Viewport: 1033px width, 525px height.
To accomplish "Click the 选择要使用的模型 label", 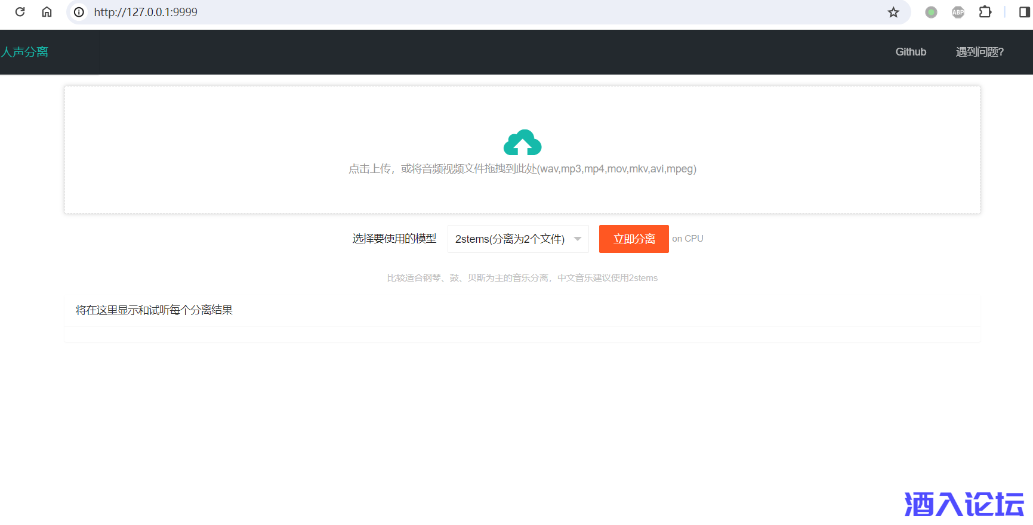I will point(394,239).
